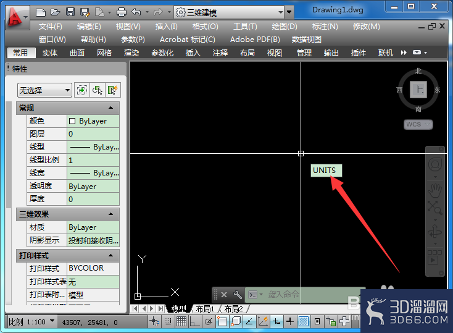Click the 材质 ByLayer value
This screenshot has height=333, width=453.
point(93,227)
